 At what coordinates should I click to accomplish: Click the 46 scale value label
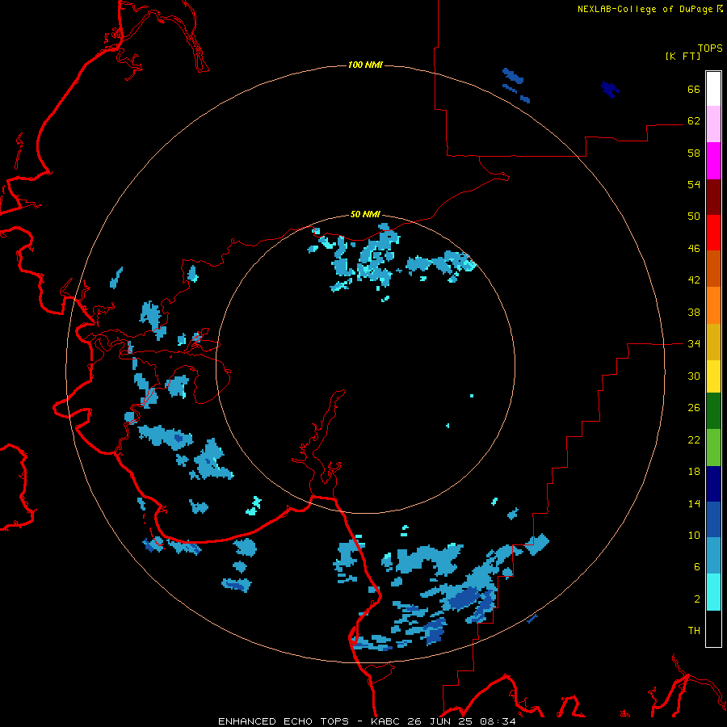click(x=694, y=249)
